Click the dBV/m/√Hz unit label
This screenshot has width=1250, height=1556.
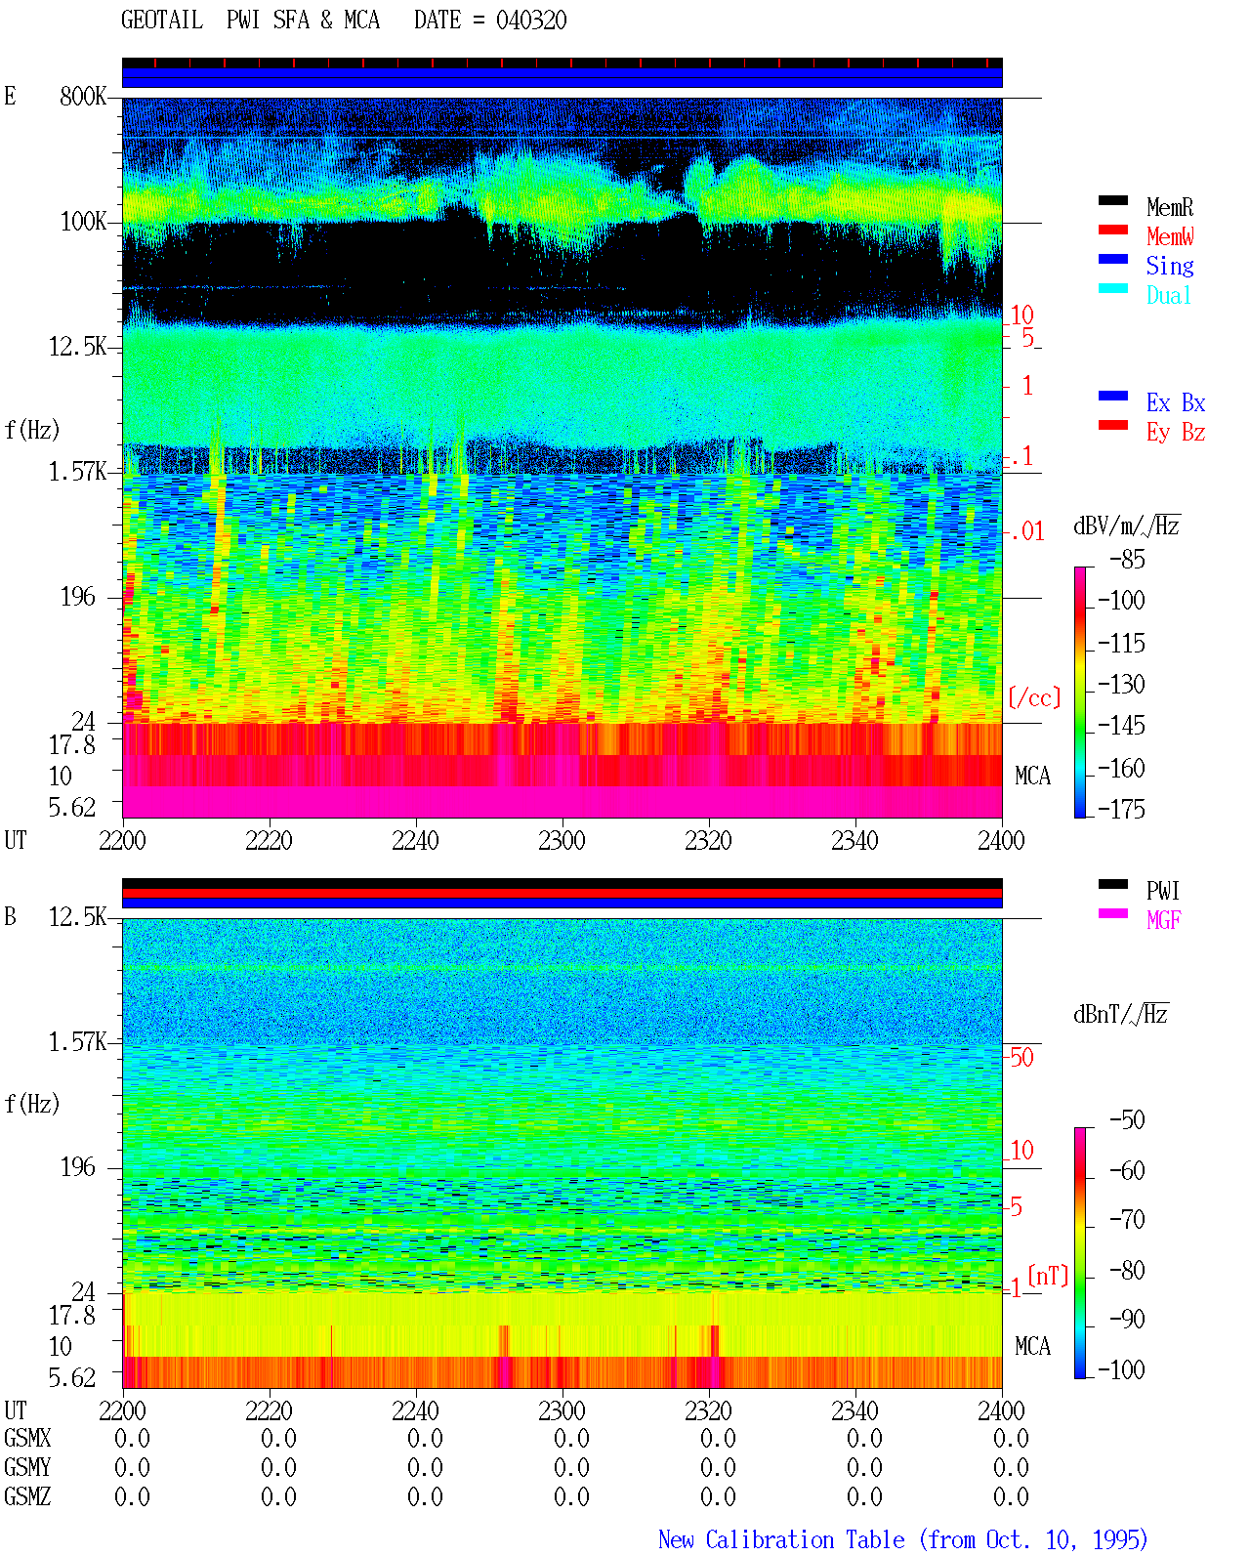(x=1127, y=526)
